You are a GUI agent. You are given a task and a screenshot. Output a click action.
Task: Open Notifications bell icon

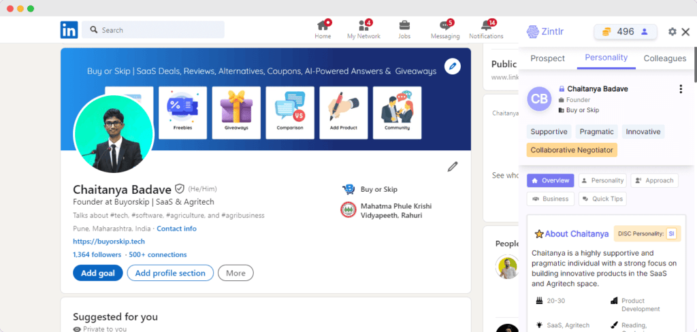coord(486,26)
